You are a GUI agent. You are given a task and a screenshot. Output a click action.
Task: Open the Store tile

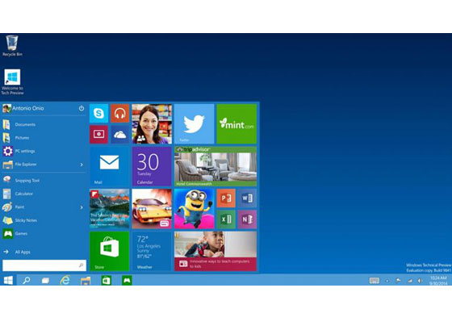pyautogui.click(x=109, y=252)
